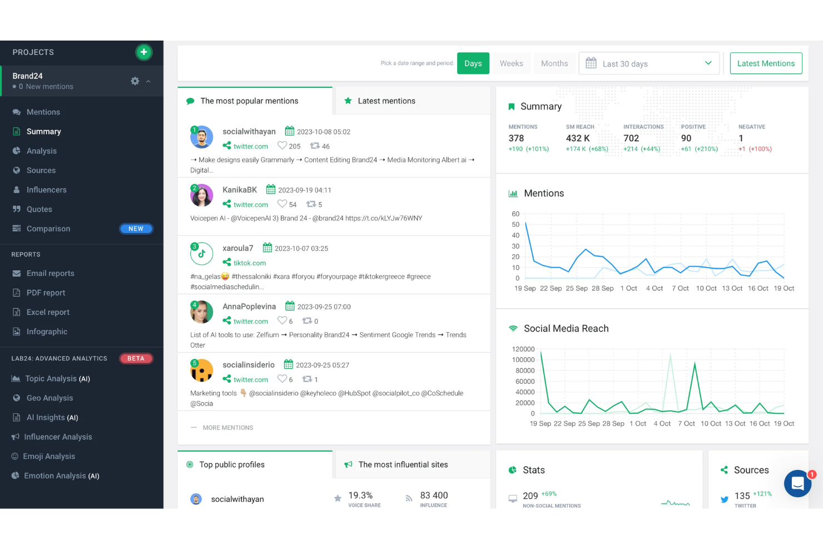Screen dimensions: 823x549
Task: Open the Last 30 days dropdown
Action: pyautogui.click(x=708, y=63)
